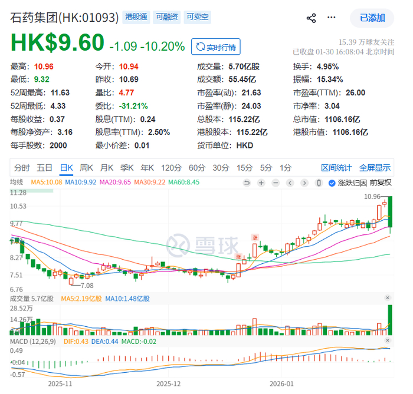This screenshot has width=413, height=394.
Task: Click the 已添加 watchlist button
Action: 372,18
